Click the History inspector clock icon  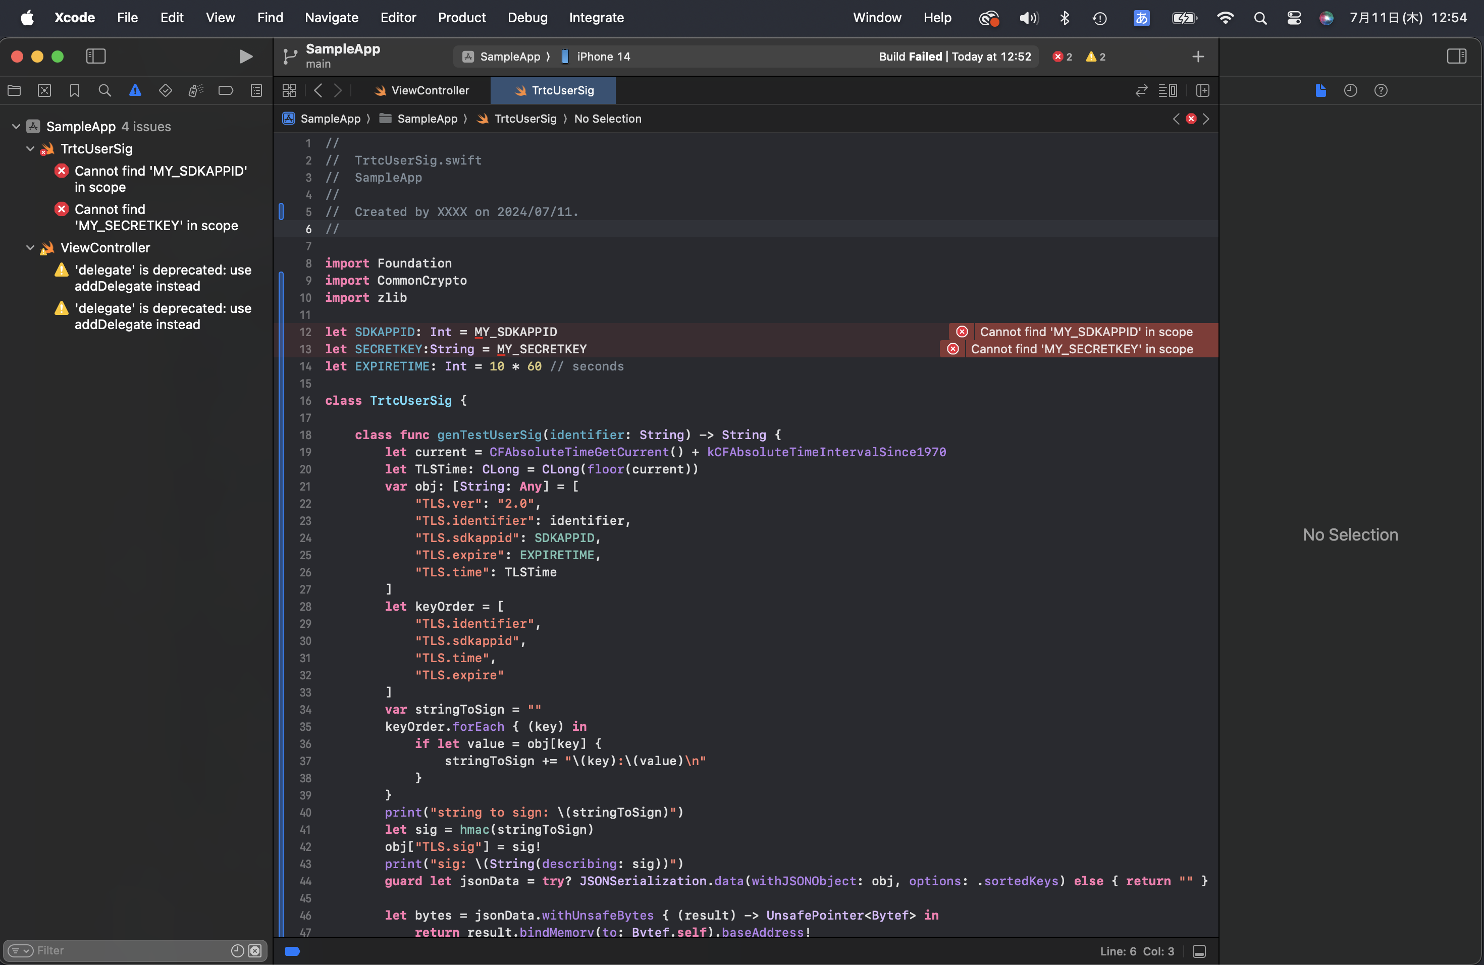pos(1350,90)
